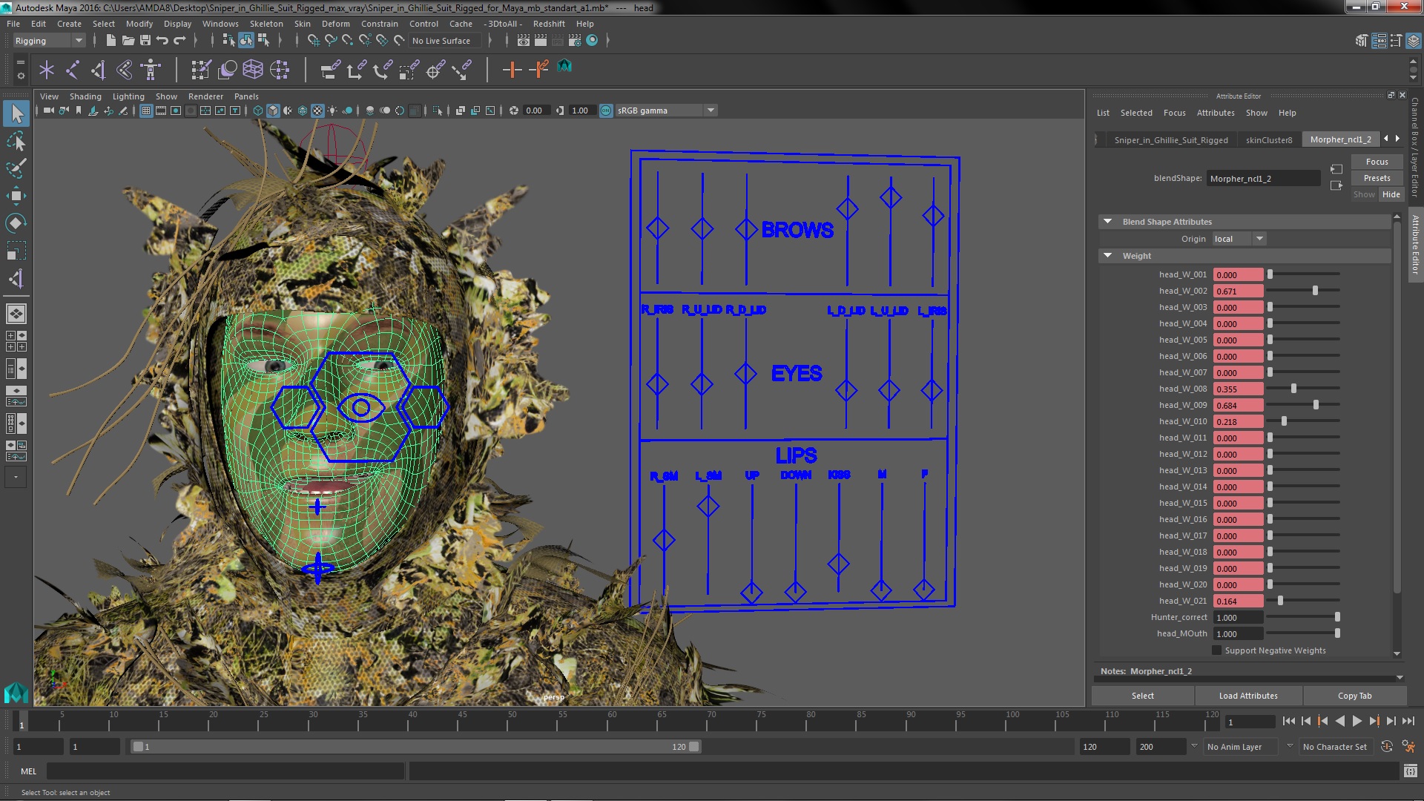Create new scene from status line
This screenshot has height=801, width=1424.
[x=111, y=41]
